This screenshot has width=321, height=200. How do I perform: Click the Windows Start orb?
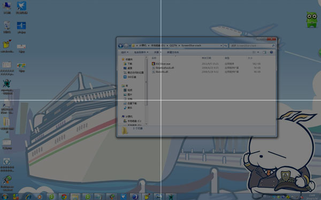(5, 197)
